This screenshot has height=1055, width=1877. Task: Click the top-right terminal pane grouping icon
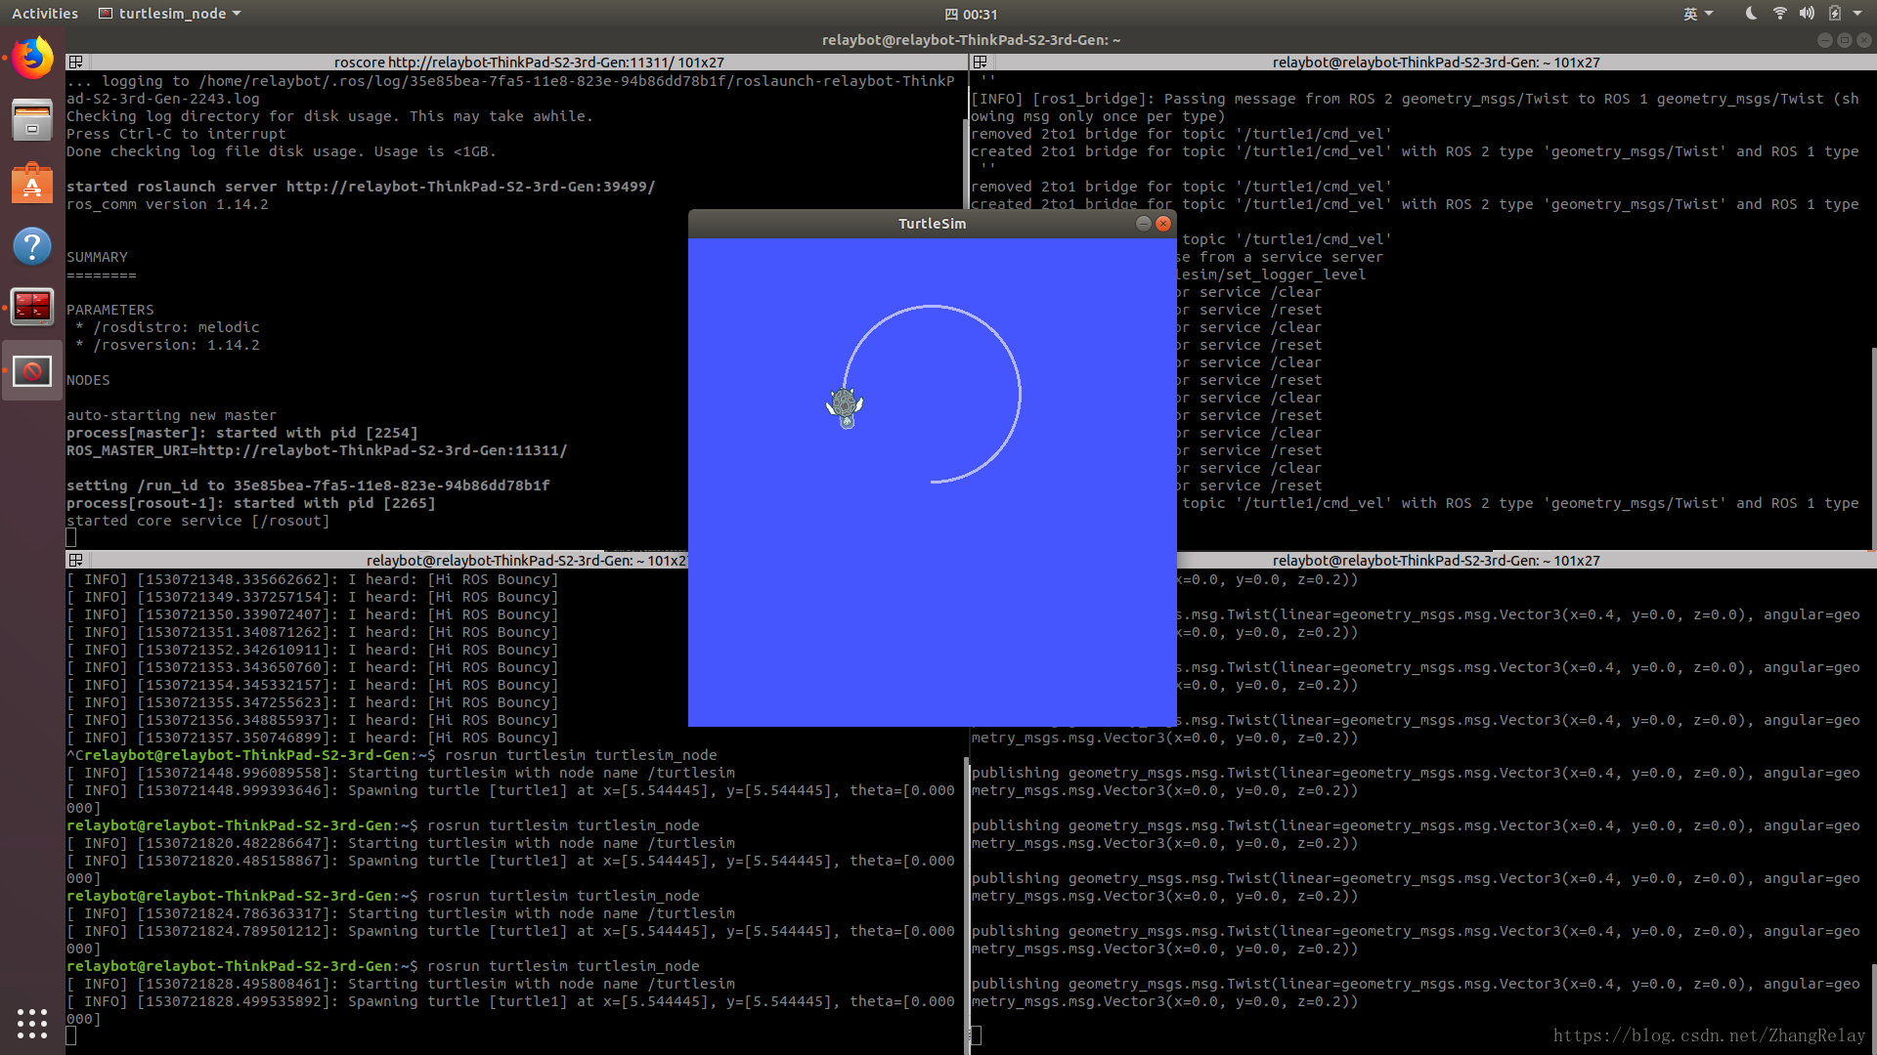tap(980, 62)
